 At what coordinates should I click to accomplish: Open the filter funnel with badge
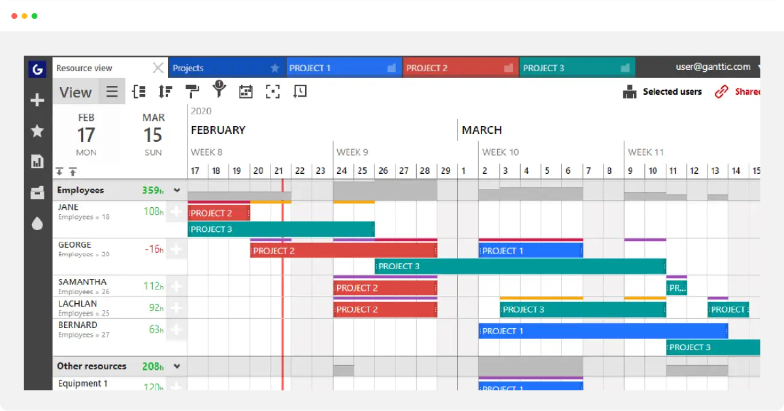[x=219, y=90]
